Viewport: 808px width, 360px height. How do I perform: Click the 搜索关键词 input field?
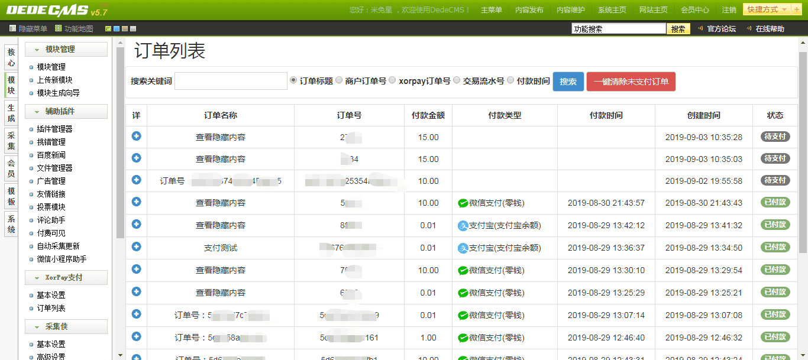point(231,82)
